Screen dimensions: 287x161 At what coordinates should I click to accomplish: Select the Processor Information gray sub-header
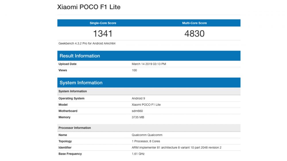tap(75, 128)
